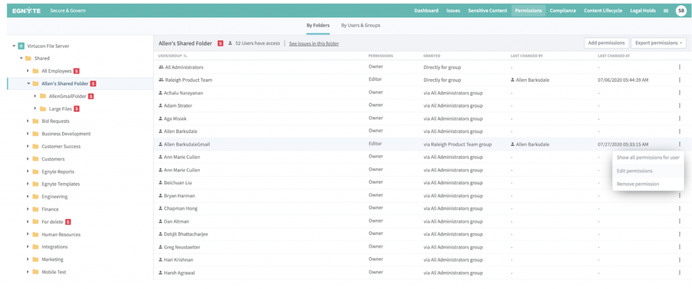Expand the Bid Requests folder

[x=28, y=121]
